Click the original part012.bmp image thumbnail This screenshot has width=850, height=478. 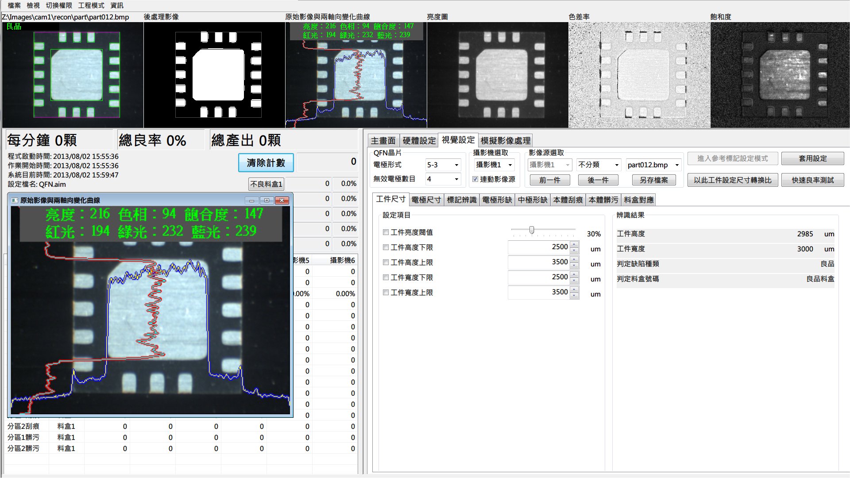click(73, 75)
